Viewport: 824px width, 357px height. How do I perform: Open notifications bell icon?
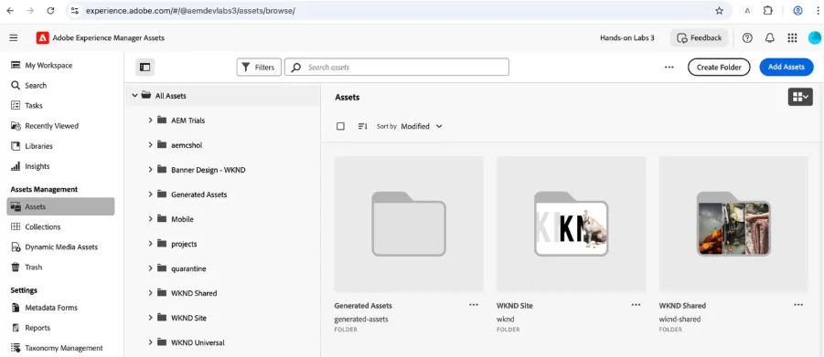click(770, 37)
